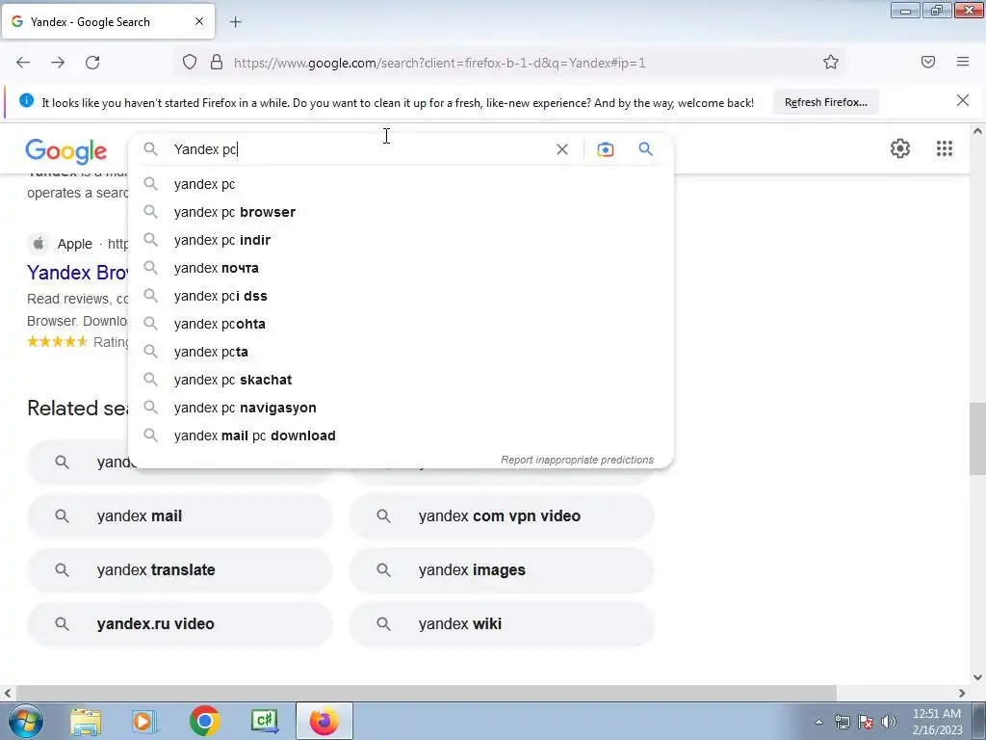
Task: Open the Firefox hamburger menu
Action: click(963, 62)
